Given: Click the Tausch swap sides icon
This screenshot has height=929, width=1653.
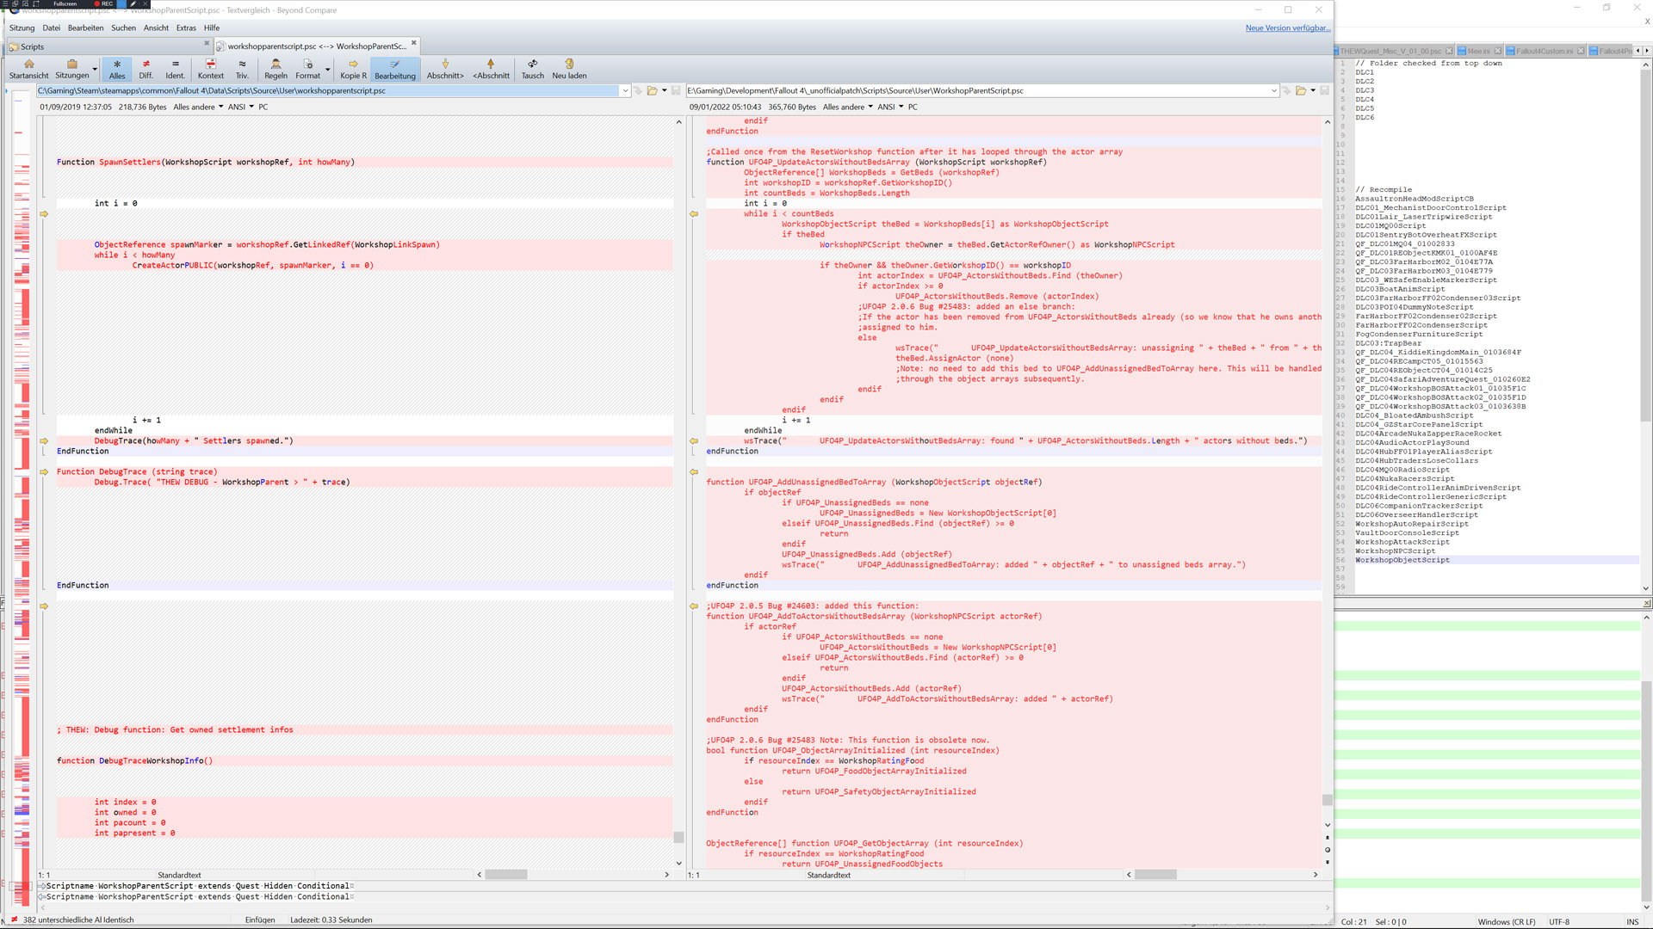Looking at the screenshot, I should tap(532, 65).
